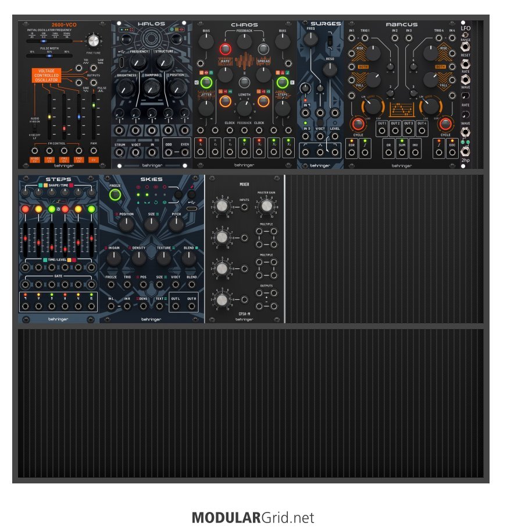Viewport: 507px width, 530px height.
Task: Click the right FALL knob on Abacus
Action: pyautogui.click(x=430, y=79)
